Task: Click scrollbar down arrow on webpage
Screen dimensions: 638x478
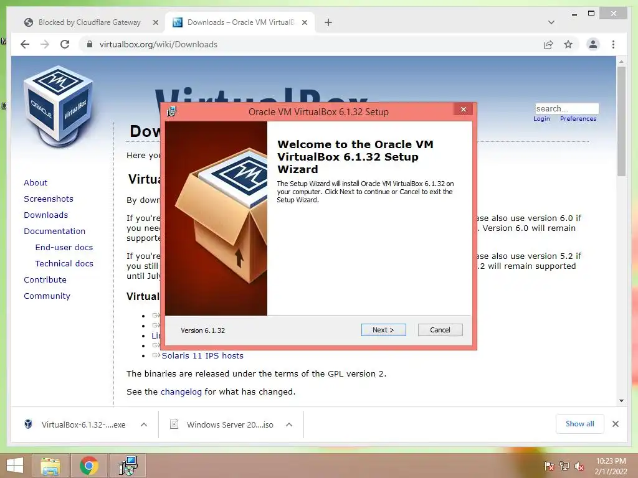Action: click(621, 401)
